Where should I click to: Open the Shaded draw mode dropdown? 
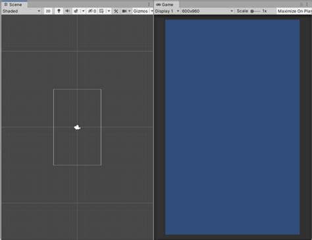[x=21, y=11]
